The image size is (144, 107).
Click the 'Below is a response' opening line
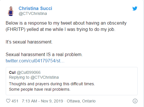point(66,23)
